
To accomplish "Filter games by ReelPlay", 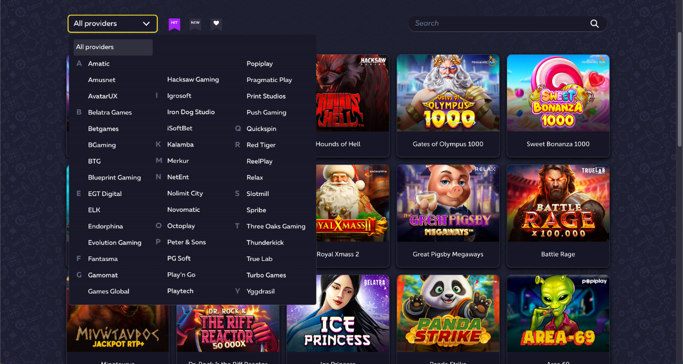I will [260, 161].
